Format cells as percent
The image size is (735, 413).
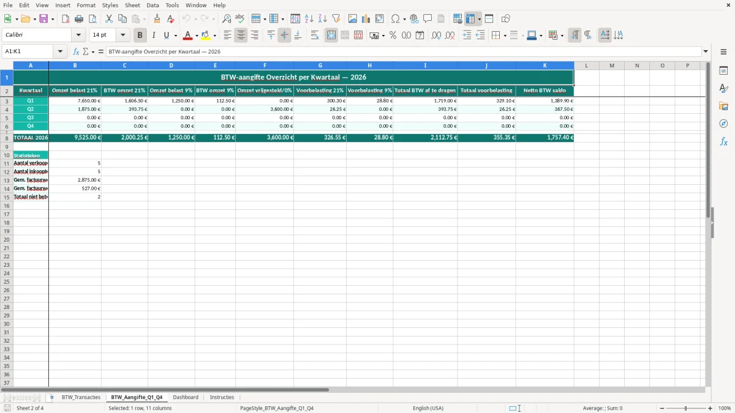[x=393, y=35]
